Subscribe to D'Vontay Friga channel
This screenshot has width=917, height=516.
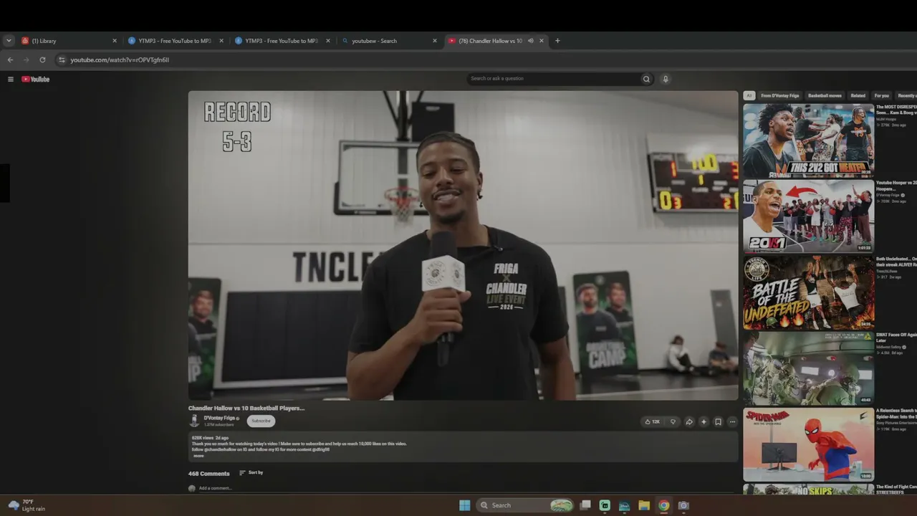point(261,421)
